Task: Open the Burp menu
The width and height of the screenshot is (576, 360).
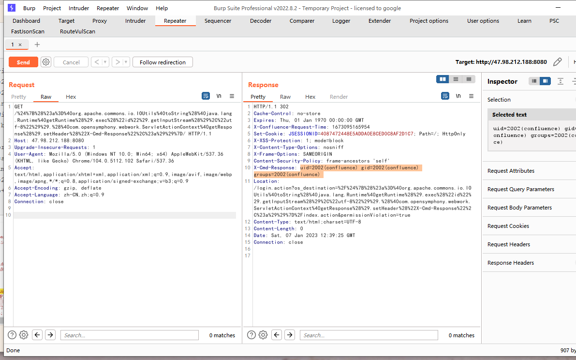Action: coord(29,8)
